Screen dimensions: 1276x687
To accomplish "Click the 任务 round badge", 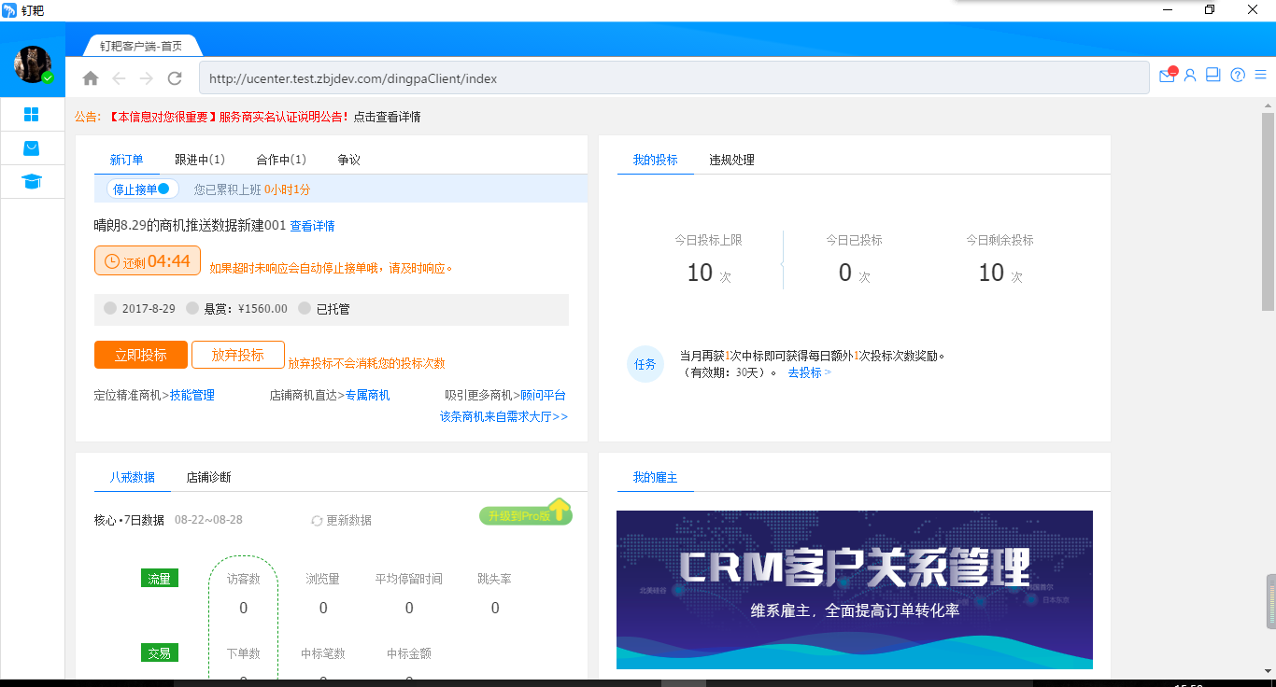I will (645, 364).
